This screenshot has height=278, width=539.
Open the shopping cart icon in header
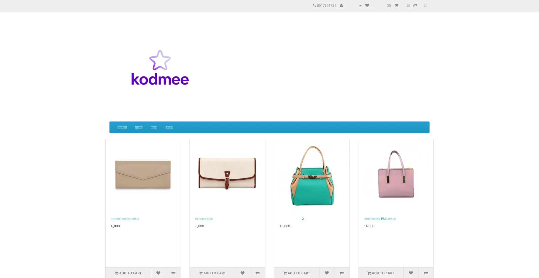(396, 5)
